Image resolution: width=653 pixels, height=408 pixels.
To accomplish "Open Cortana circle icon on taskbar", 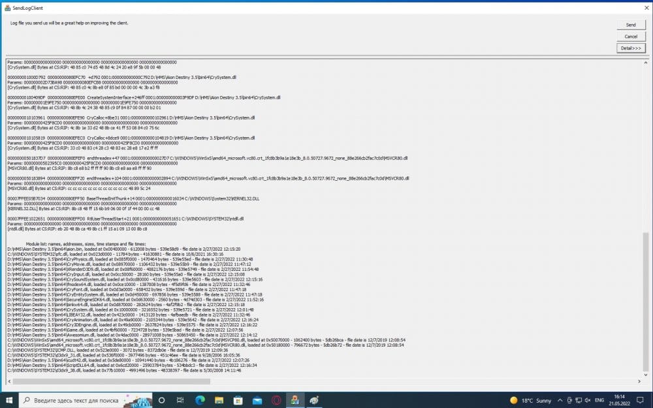I will click(161, 400).
